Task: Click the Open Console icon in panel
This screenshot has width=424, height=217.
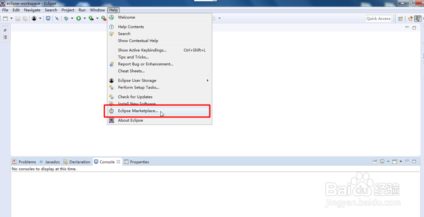Action: pos(395,161)
